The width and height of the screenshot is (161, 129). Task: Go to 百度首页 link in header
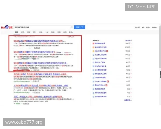pyautogui.click(x=137, y=27)
